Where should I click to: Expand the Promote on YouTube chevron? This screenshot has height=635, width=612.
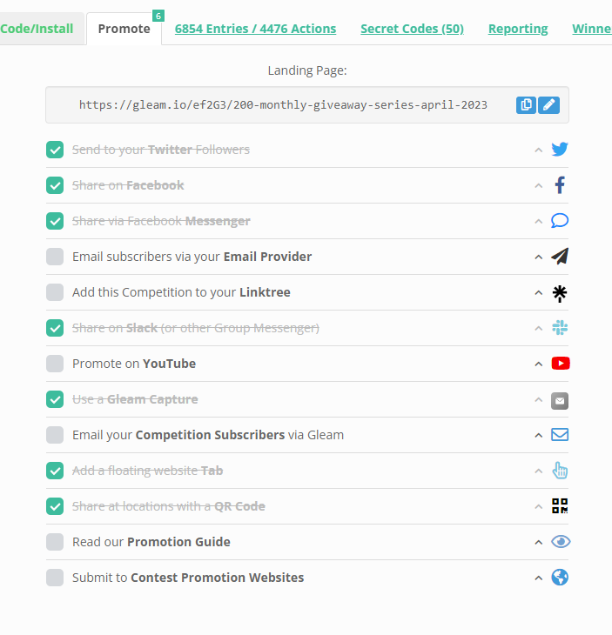[x=538, y=364]
